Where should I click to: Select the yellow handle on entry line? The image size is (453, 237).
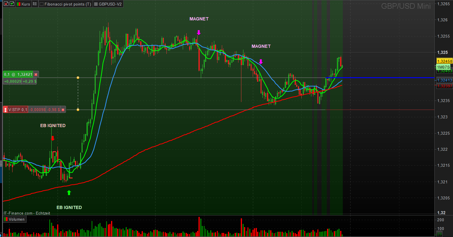[78, 78]
